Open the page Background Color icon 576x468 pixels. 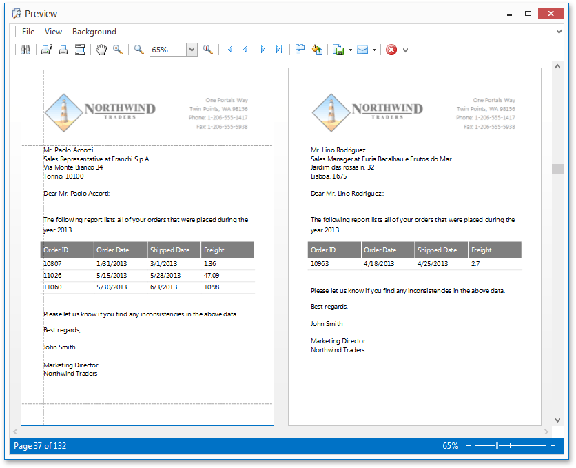[x=317, y=50]
